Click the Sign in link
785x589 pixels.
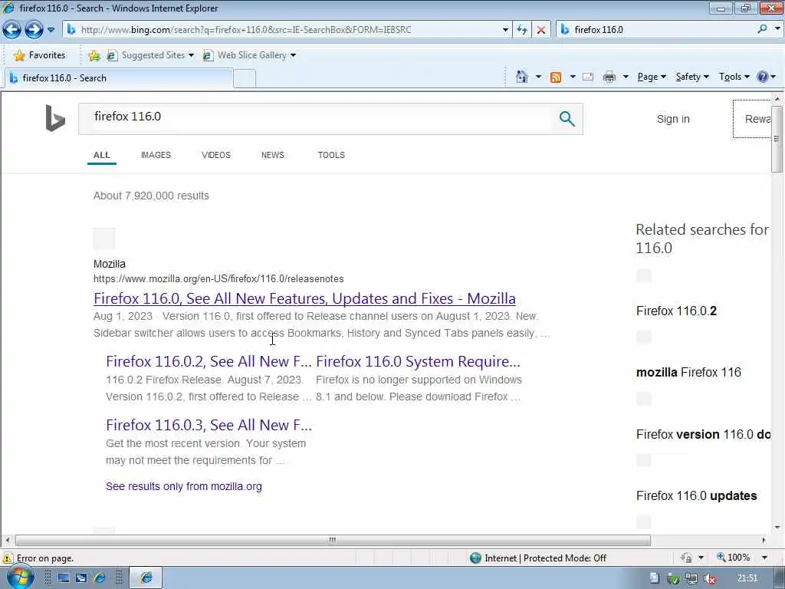pos(673,119)
